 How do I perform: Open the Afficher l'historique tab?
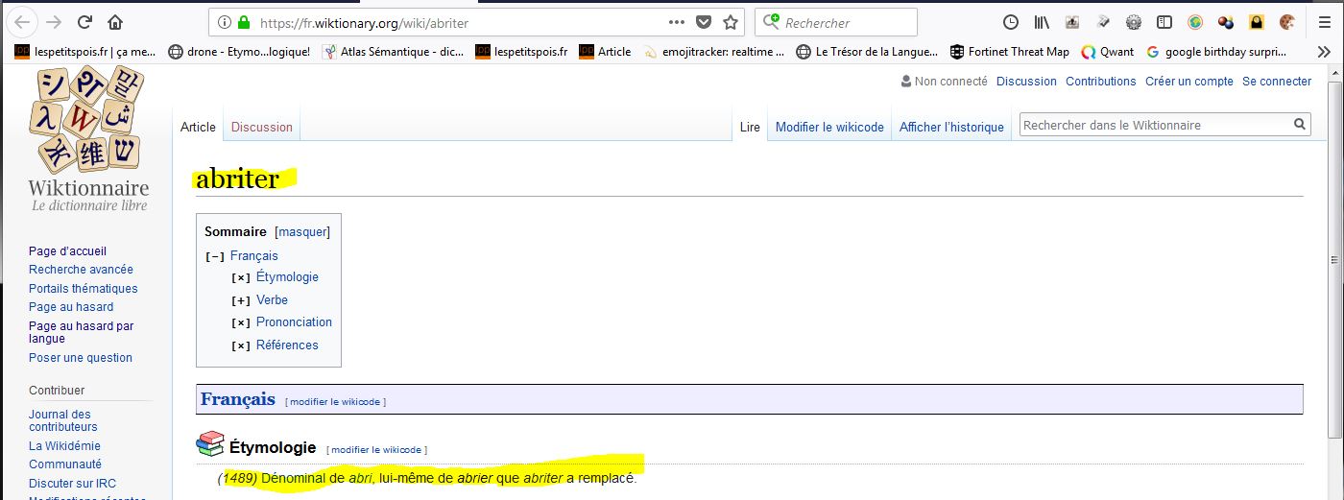951,127
